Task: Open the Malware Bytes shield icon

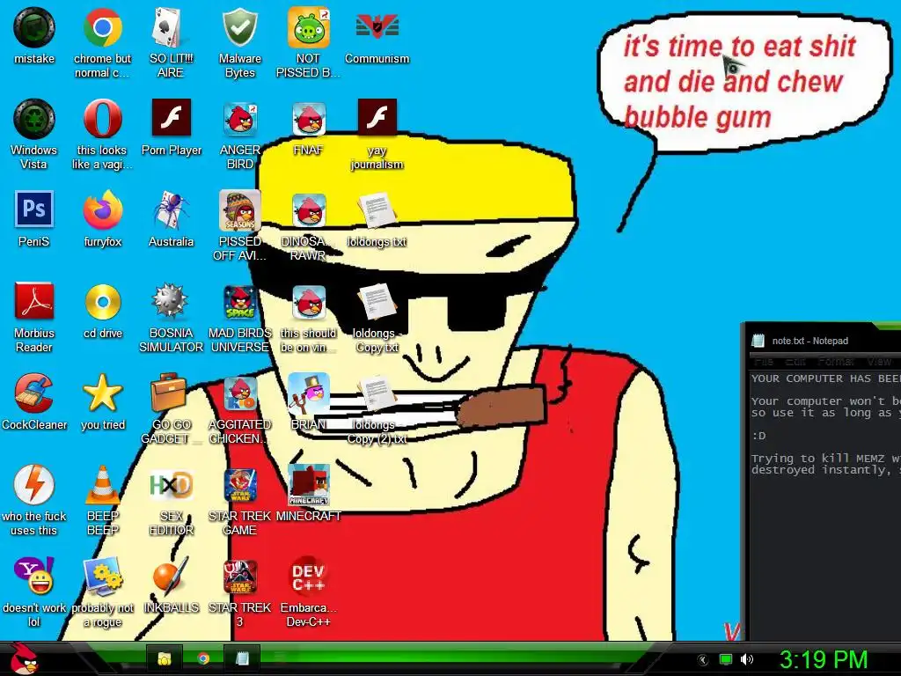Action: (239, 27)
